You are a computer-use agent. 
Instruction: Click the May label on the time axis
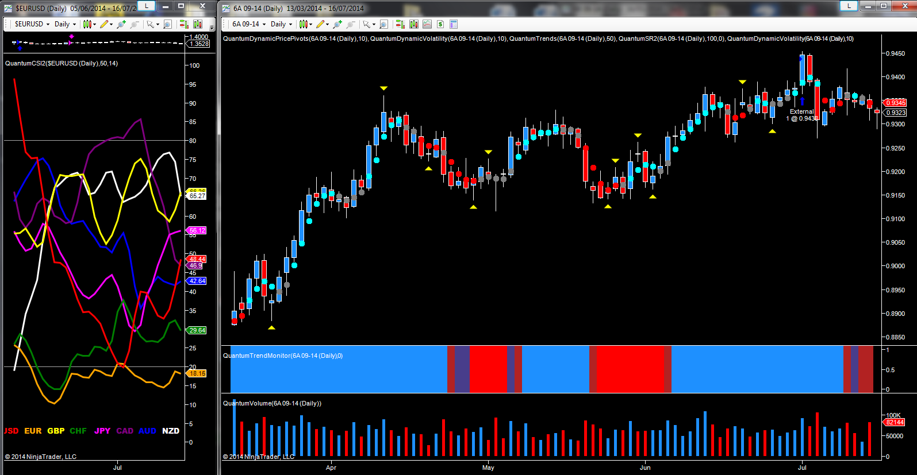pyautogui.click(x=488, y=468)
